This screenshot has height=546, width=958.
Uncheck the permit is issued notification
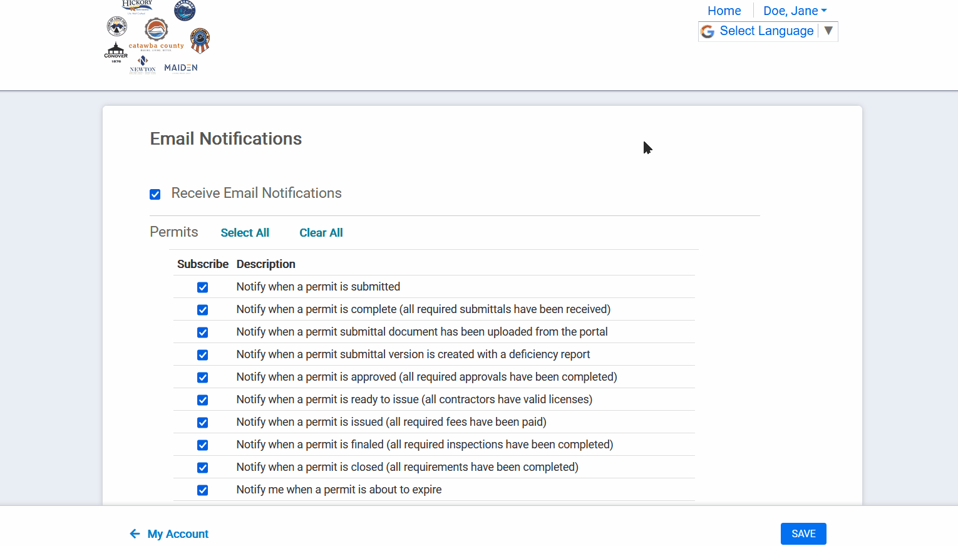click(x=202, y=423)
